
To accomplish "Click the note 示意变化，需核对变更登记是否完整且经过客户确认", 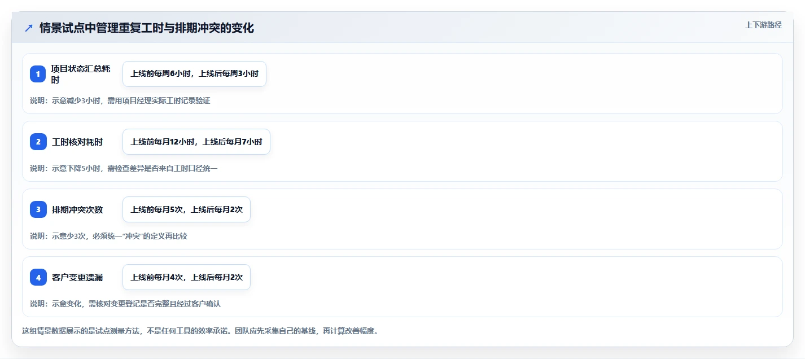I will 125,304.
